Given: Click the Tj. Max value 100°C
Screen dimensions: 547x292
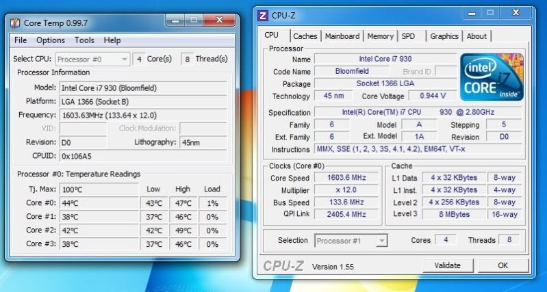Looking at the screenshot, I should tap(99, 189).
